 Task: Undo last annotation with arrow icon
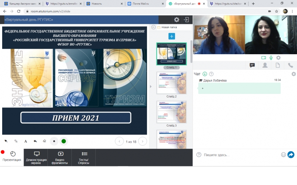35,141
